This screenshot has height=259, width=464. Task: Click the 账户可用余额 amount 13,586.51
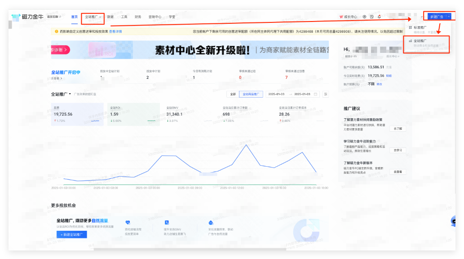376,67
